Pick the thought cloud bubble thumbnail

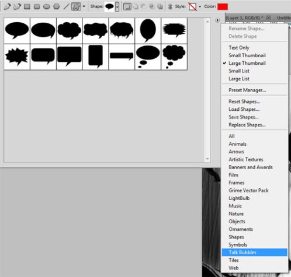point(174,57)
